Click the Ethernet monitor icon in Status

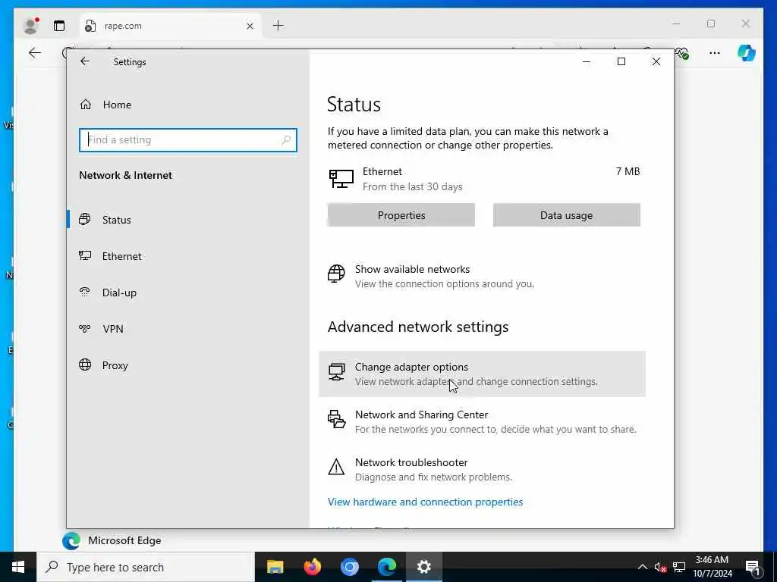(341, 179)
